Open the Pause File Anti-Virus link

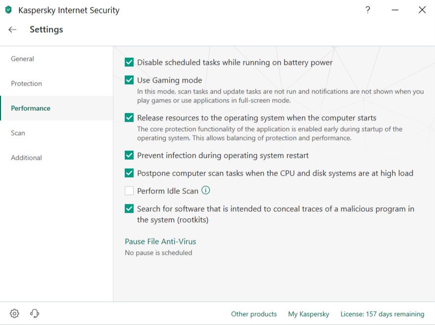[x=160, y=241]
